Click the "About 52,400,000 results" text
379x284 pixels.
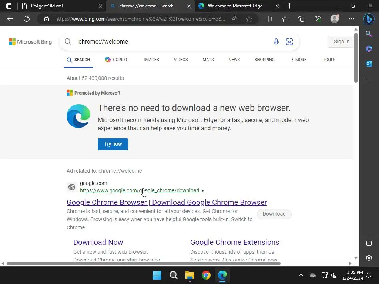[95, 78]
